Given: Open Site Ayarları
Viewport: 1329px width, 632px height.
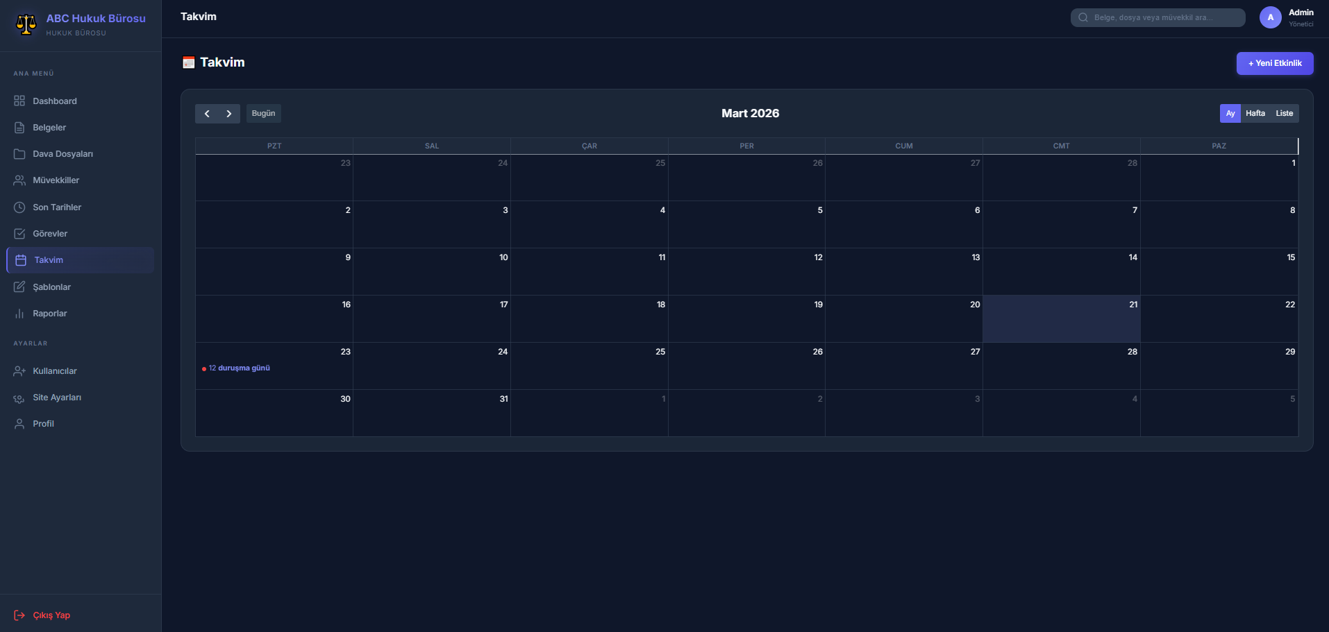Looking at the screenshot, I should (x=81, y=398).
